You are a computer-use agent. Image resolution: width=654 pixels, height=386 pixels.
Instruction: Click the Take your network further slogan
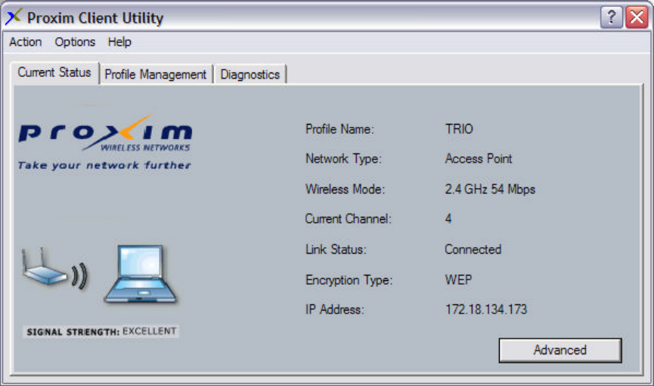104,165
